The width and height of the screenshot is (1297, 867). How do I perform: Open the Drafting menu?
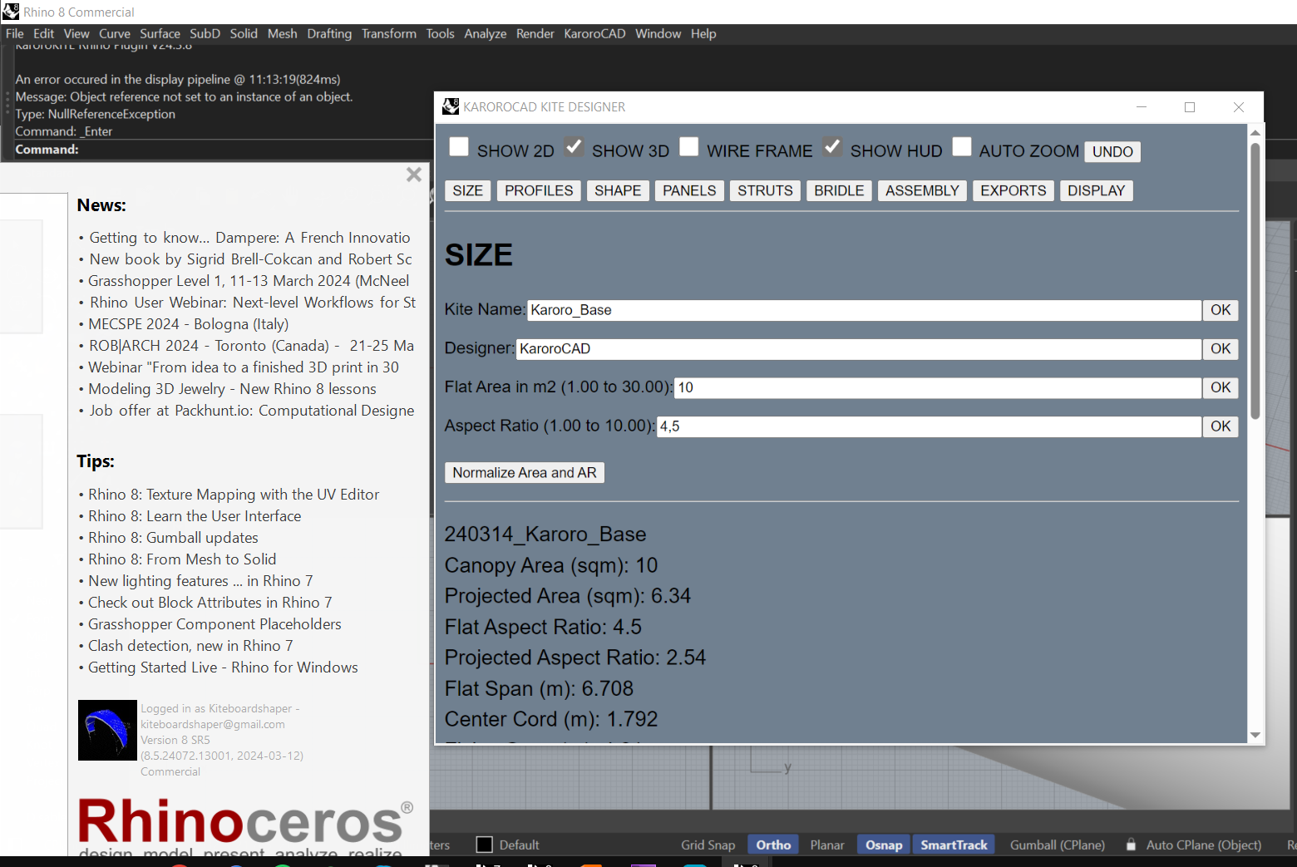(330, 33)
